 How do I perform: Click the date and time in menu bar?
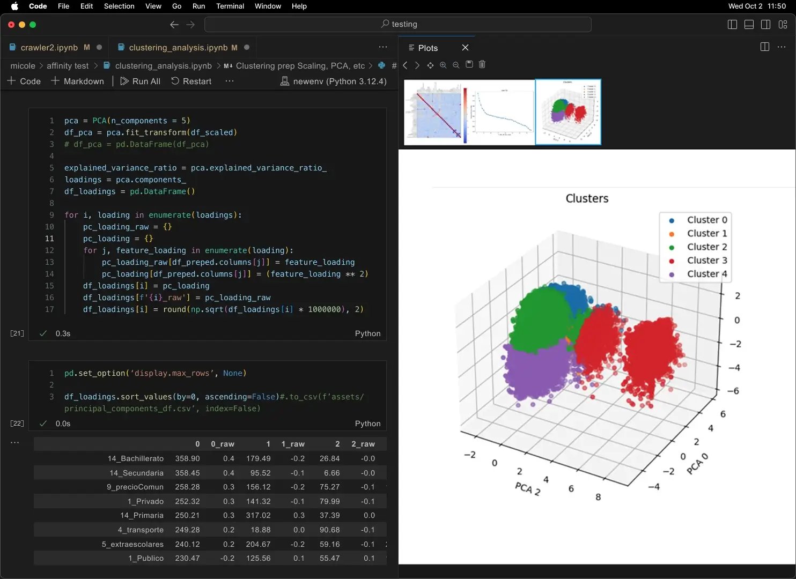pyautogui.click(x=757, y=6)
